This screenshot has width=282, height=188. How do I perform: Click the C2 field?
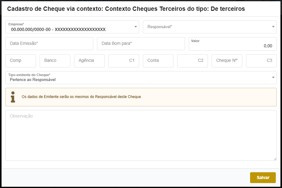[x=192, y=61]
